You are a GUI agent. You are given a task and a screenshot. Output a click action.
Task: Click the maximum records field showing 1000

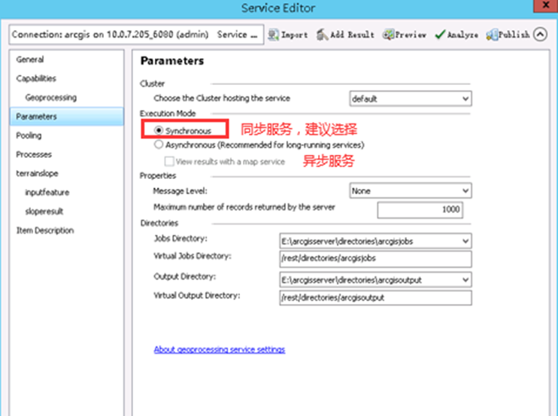point(420,210)
